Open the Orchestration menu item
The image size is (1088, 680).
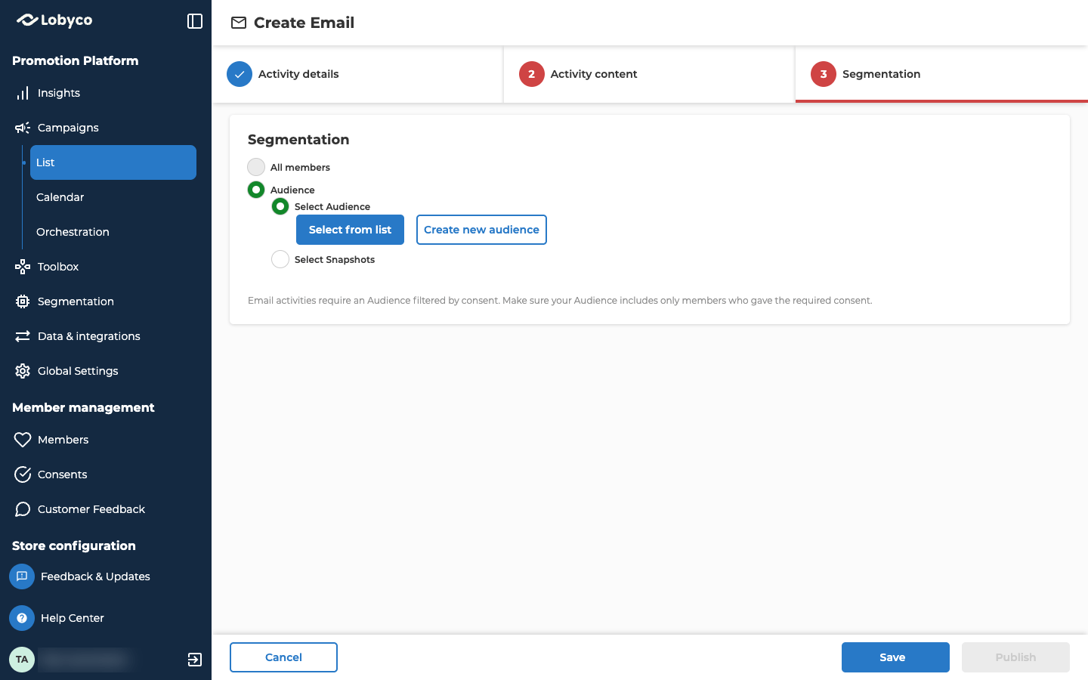[x=113, y=232]
